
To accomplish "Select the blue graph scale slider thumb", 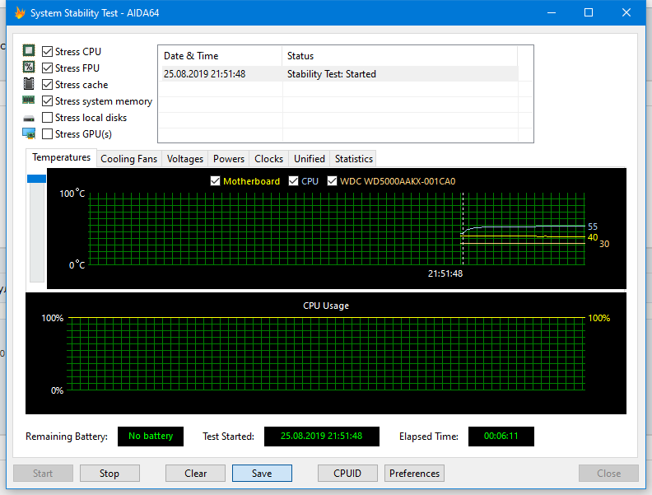I will click(36, 179).
